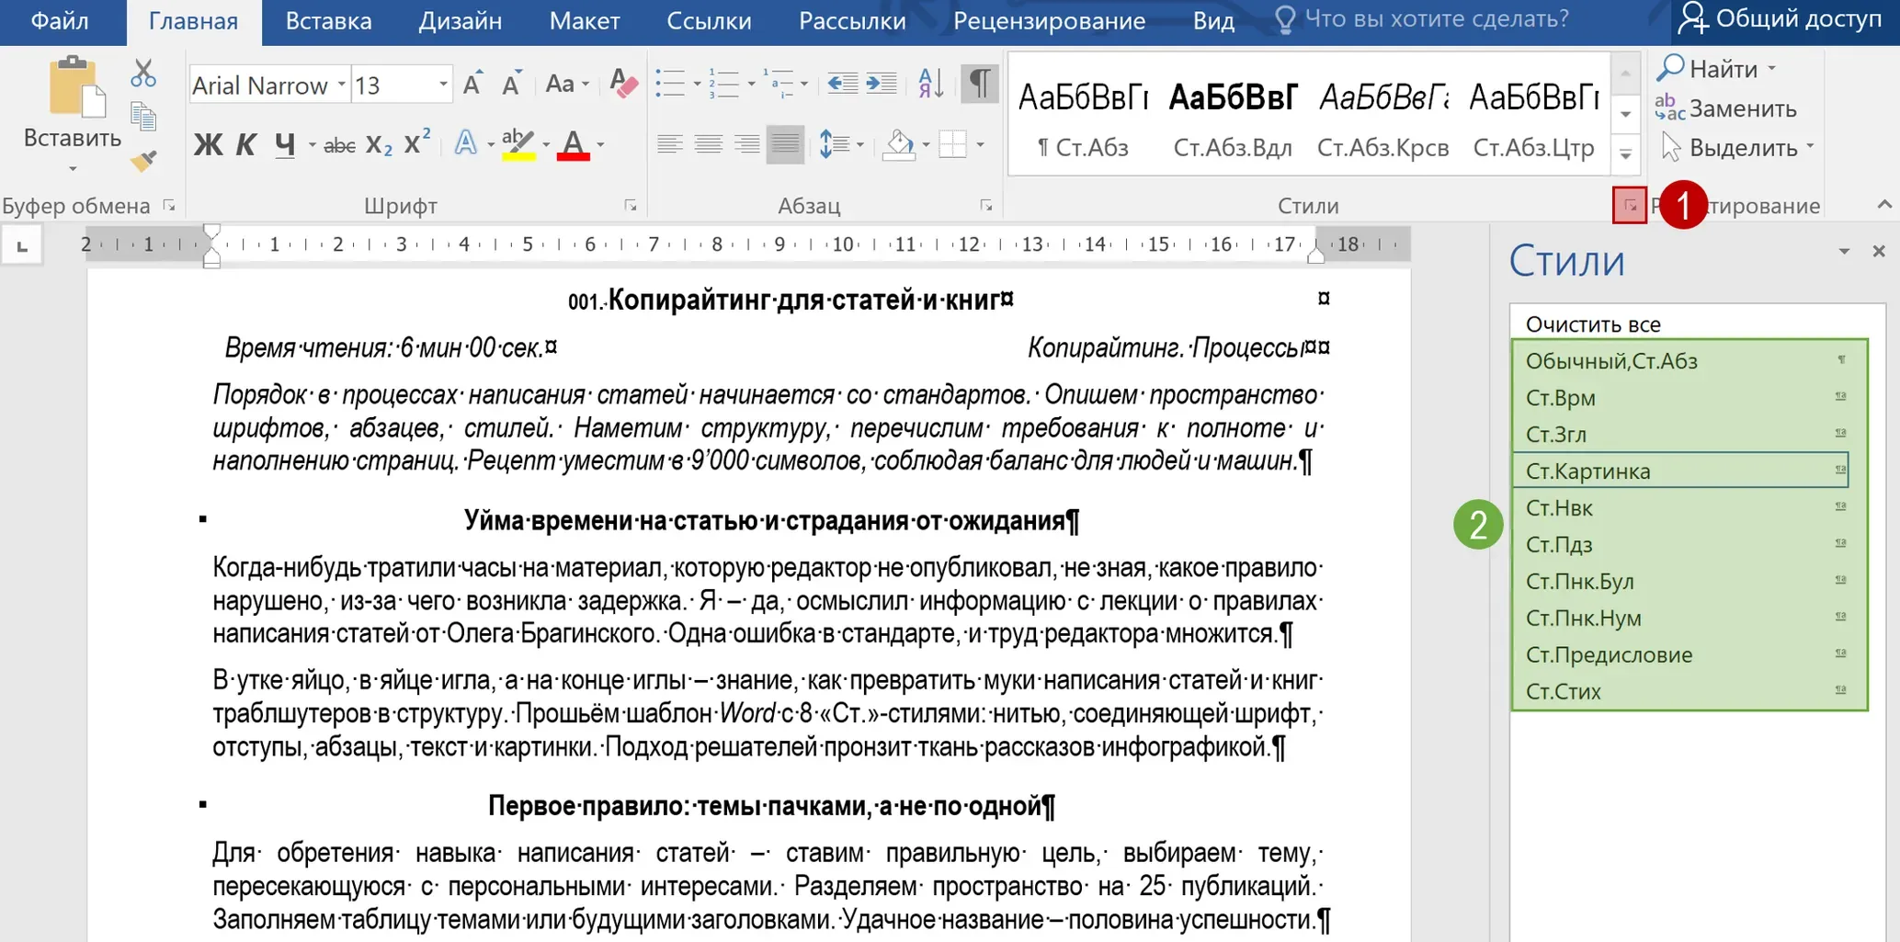This screenshot has width=1900, height=942.
Task: Expand the Найти dropdown arrow
Action: click(1771, 69)
